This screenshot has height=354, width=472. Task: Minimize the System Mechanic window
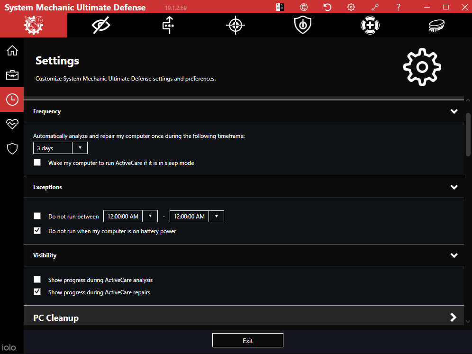tap(427, 7)
